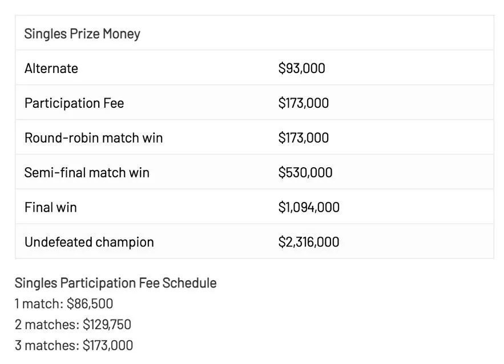Select the '3 matches:' text
This screenshot has height=364, width=504.
47,345
